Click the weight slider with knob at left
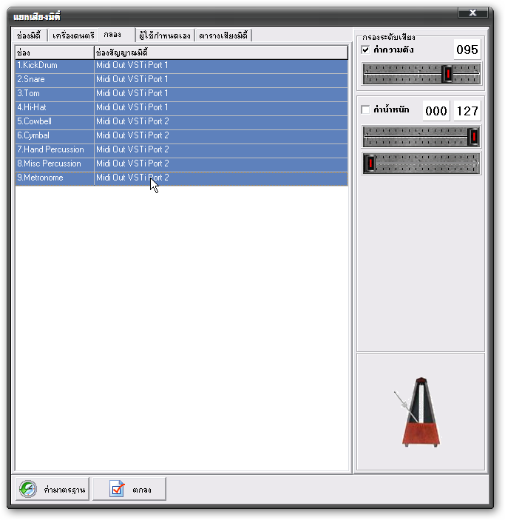505x520 pixels. [x=421, y=163]
